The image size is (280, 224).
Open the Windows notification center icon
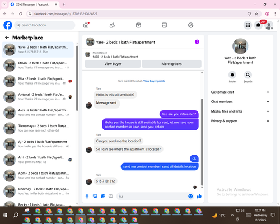pos(273,215)
